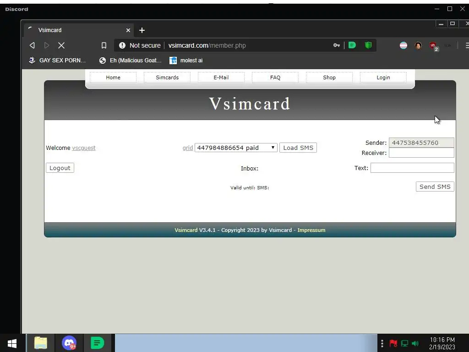Screen dimensions: 469x352
Task: Open browser main menu hamburger icon
Action: click(x=467, y=45)
